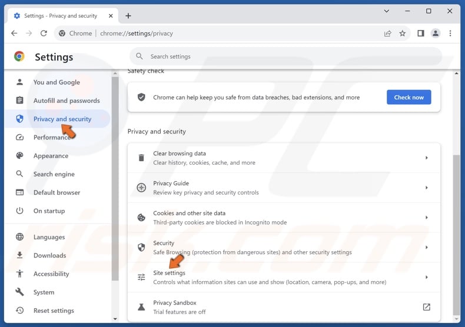
Task: Open System settings
Action: coord(57,292)
